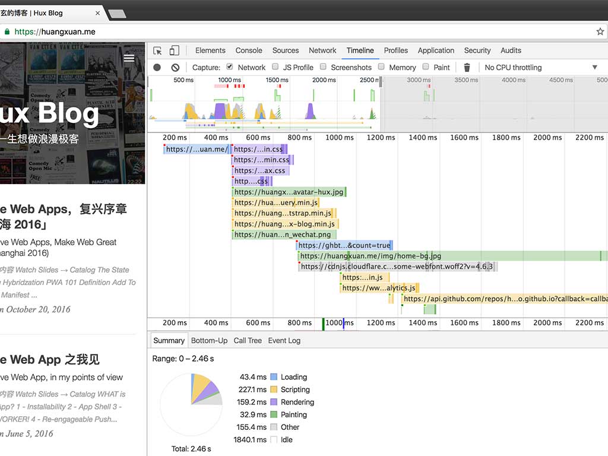Switch to the Call Tree tab
The width and height of the screenshot is (608, 456).
click(x=248, y=340)
